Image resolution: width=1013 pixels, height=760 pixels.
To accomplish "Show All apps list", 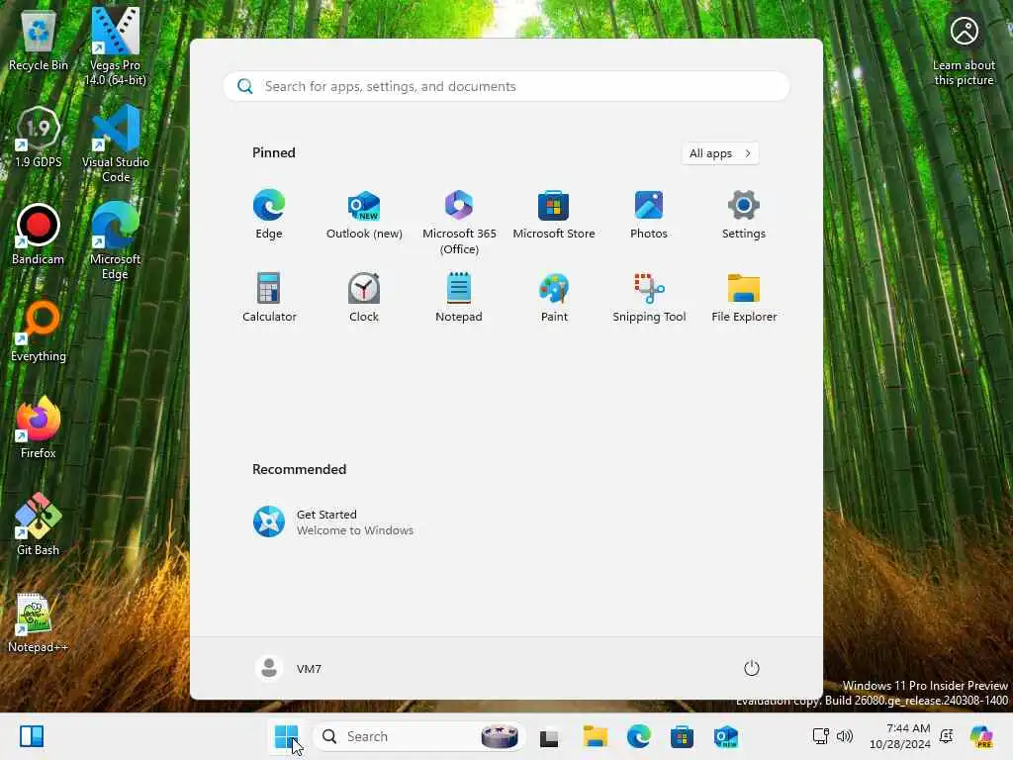I will click(x=720, y=153).
